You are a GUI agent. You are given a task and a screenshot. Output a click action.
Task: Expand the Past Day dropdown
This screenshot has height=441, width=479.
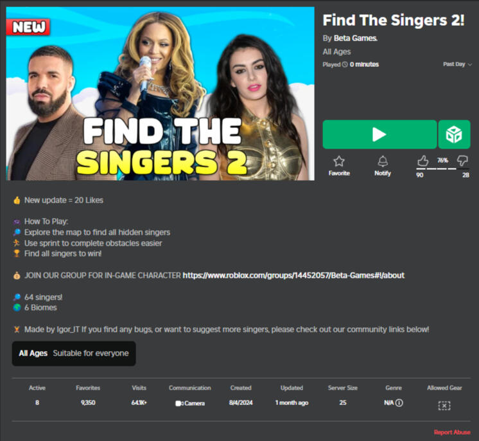(x=457, y=64)
